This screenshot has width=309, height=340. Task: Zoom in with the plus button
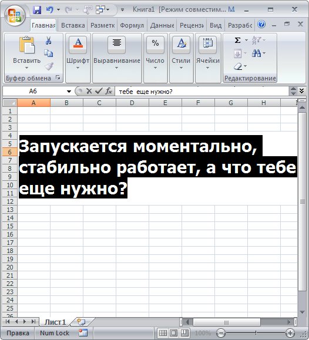click(290, 333)
